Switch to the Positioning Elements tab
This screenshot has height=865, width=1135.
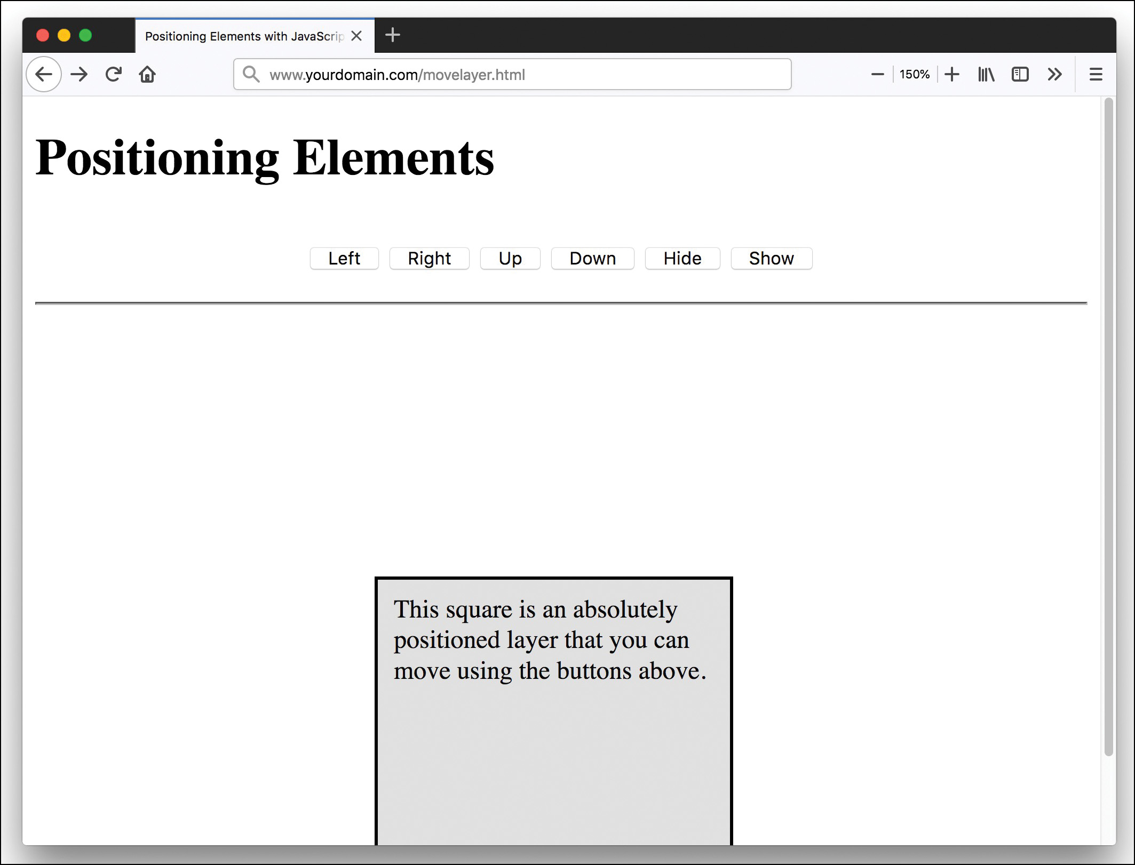pos(240,36)
